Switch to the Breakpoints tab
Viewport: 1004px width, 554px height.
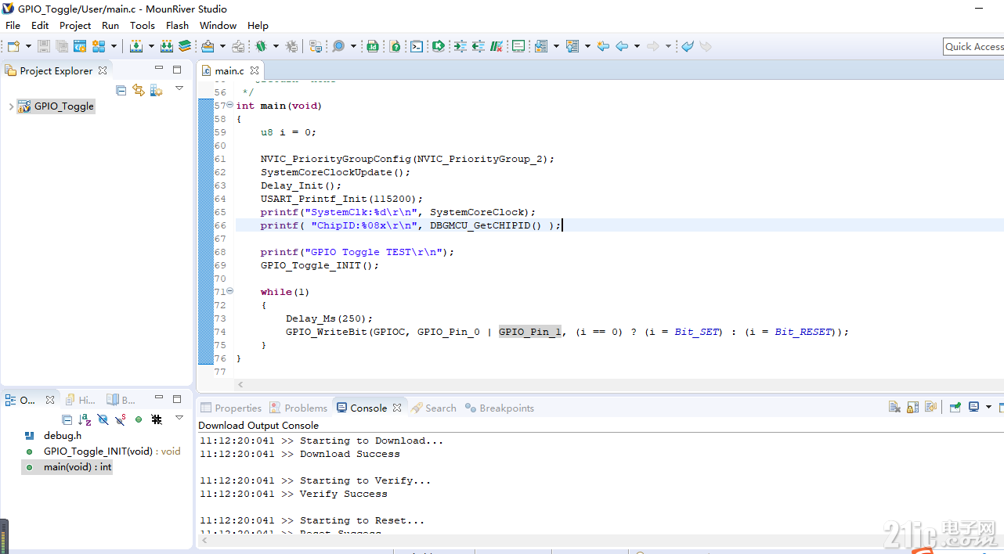tap(499, 408)
